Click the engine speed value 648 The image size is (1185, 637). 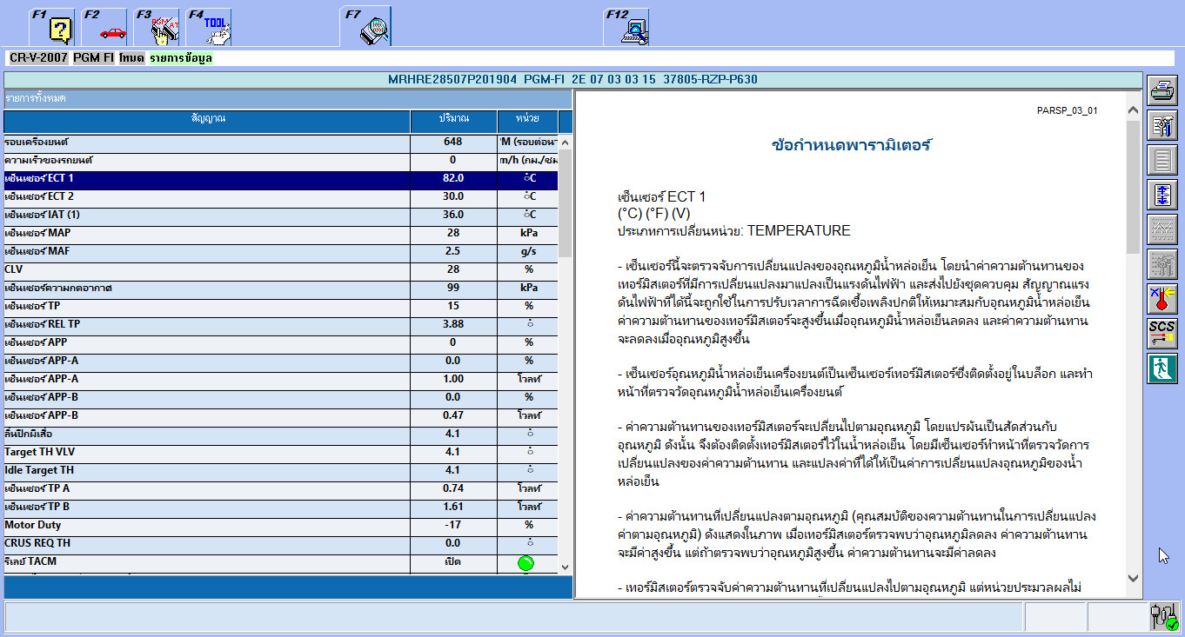pos(453,142)
